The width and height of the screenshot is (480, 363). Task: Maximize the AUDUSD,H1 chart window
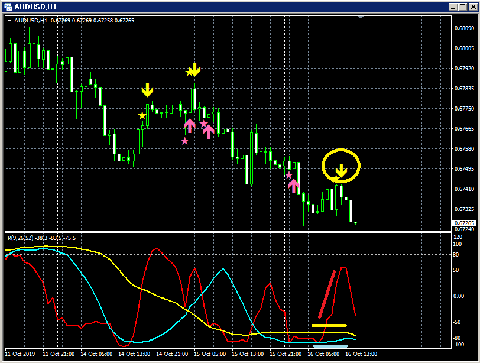pos(463,7)
